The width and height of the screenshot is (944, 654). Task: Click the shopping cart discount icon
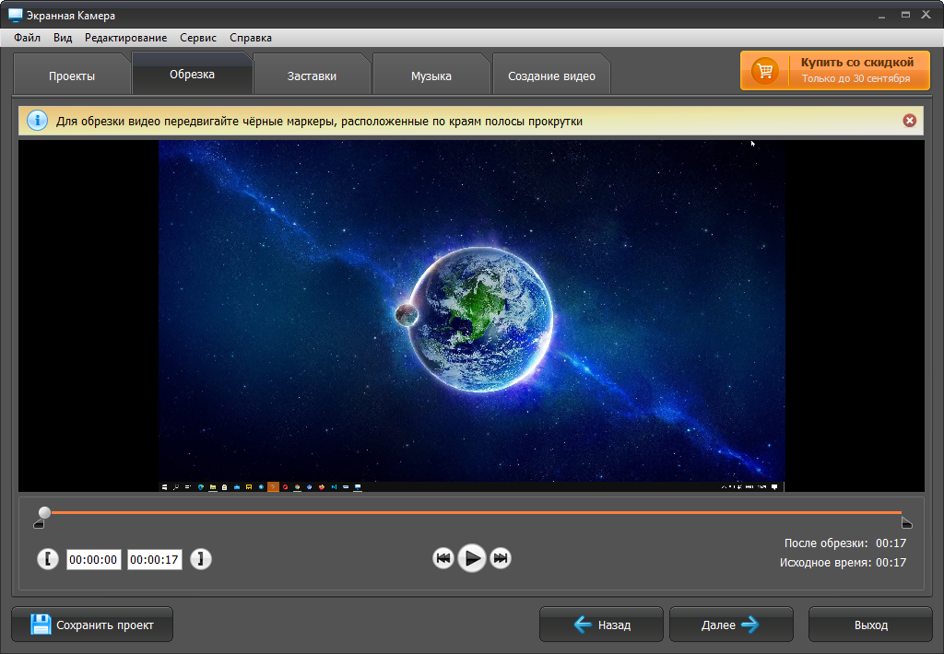pyautogui.click(x=765, y=70)
